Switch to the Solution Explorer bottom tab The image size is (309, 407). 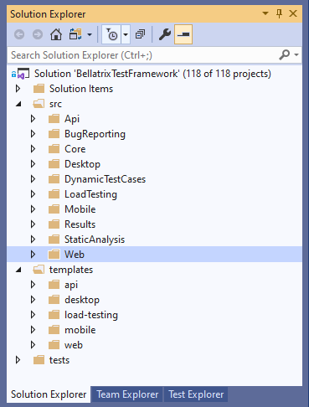pos(49,394)
